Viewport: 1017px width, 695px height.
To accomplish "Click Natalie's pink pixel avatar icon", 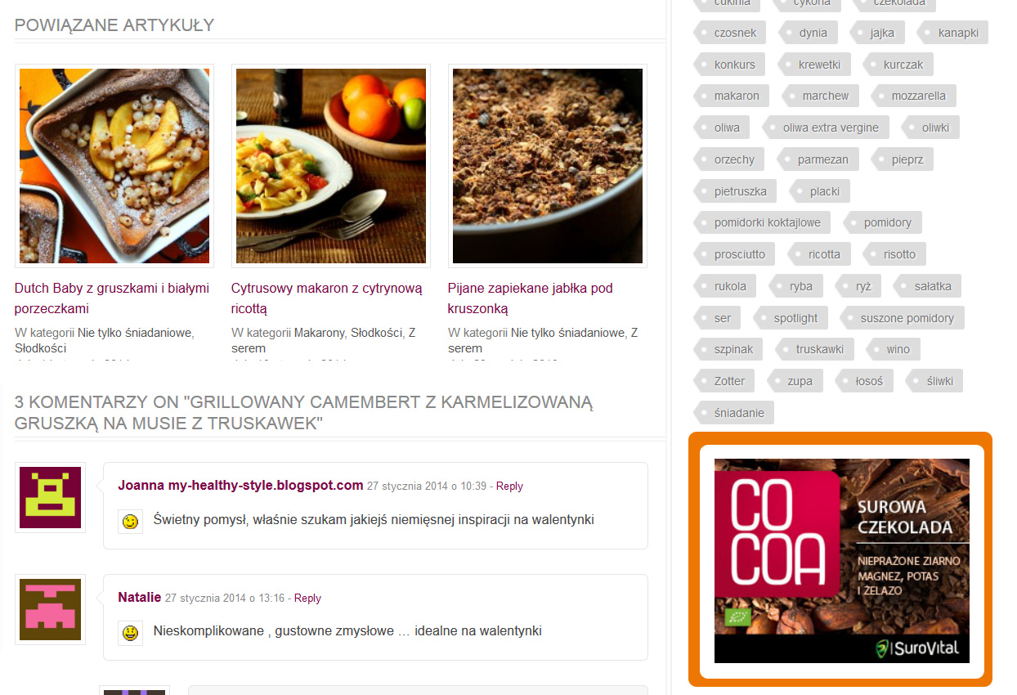I will click(x=50, y=609).
